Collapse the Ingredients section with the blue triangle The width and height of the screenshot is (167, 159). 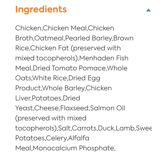click(149, 10)
